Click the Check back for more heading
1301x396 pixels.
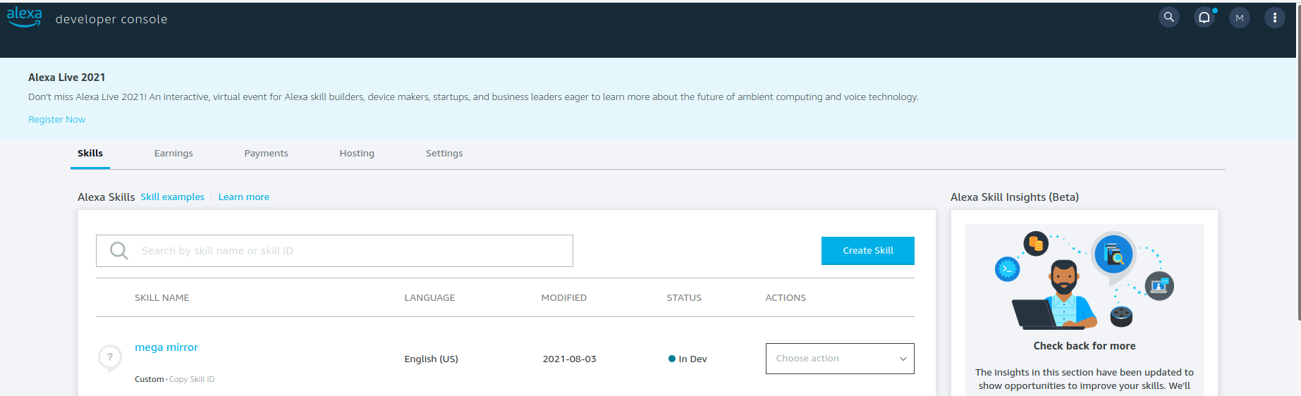coord(1085,346)
